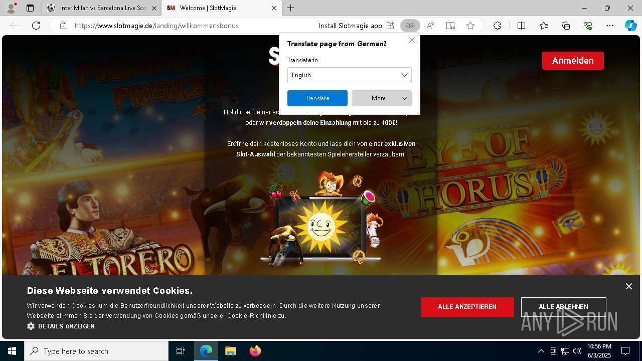Show hidden system tray icons
This screenshot has width=642, height=361.
tap(541, 351)
